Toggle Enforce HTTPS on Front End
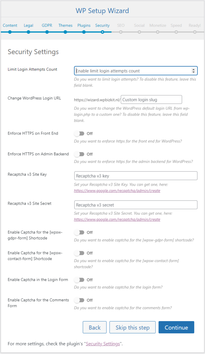This screenshot has height=354, width=205. pos(79,133)
